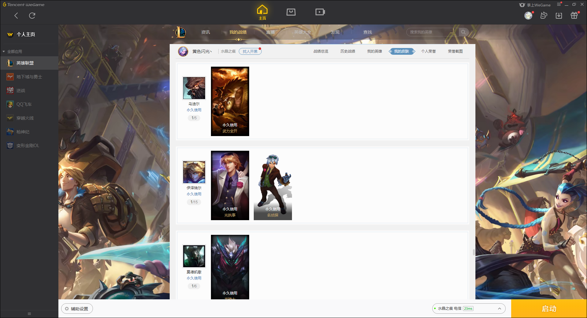Select 直播 tab
587x318 pixels.
click(x=270, y=32)
